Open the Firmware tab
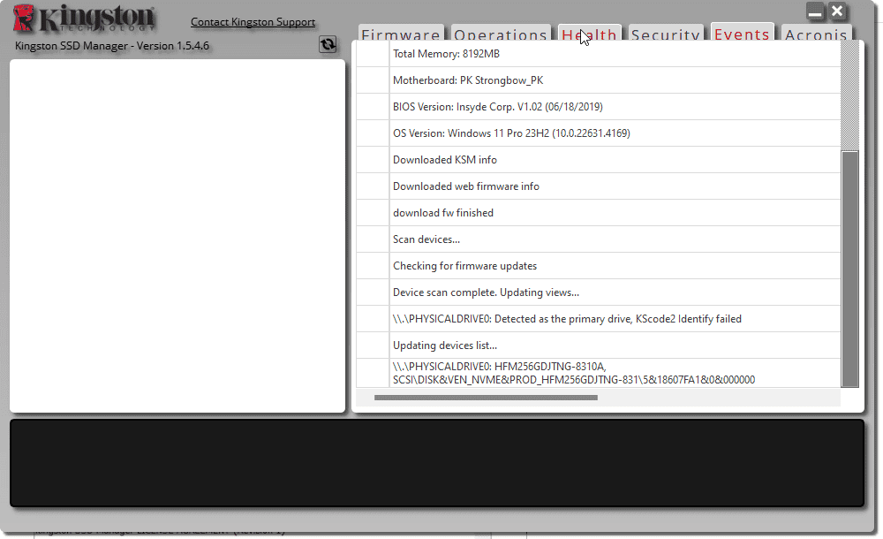883x539 pixels. click(401, 34)
